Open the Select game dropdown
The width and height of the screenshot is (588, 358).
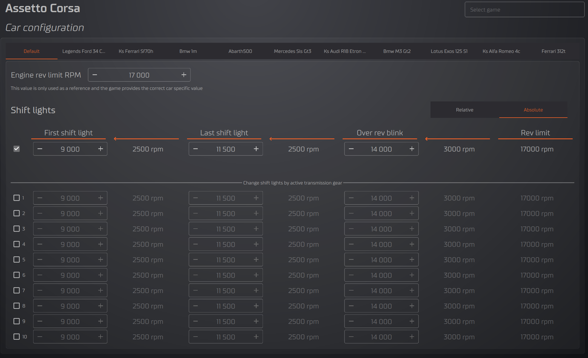click(524, 10)
